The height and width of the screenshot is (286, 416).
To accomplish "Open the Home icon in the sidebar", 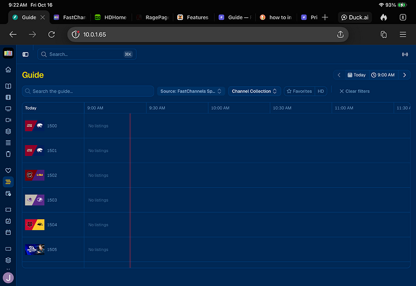I will tap(8, 69).
